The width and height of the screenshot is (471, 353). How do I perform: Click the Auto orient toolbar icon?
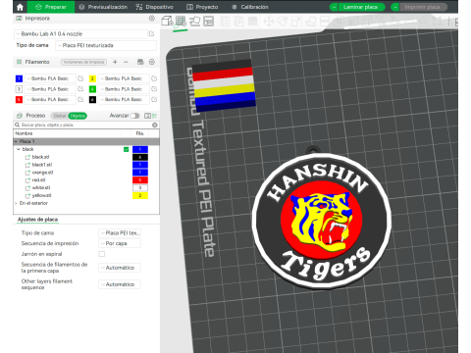click(194, 22)
